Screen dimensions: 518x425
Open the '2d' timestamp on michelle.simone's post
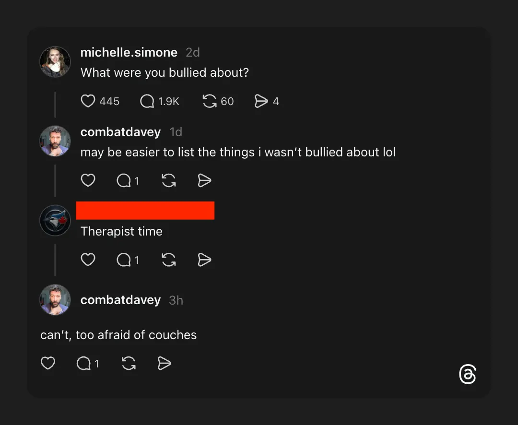pyautogui.click(x=192, y=52)
